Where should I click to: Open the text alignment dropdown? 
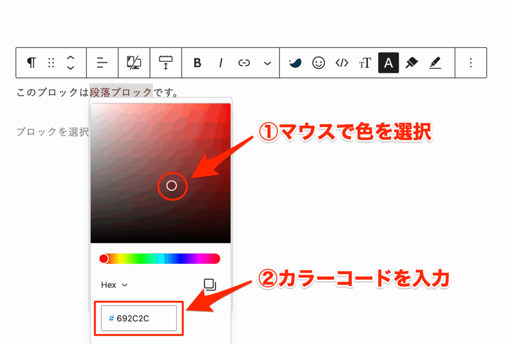pos(102,62)
